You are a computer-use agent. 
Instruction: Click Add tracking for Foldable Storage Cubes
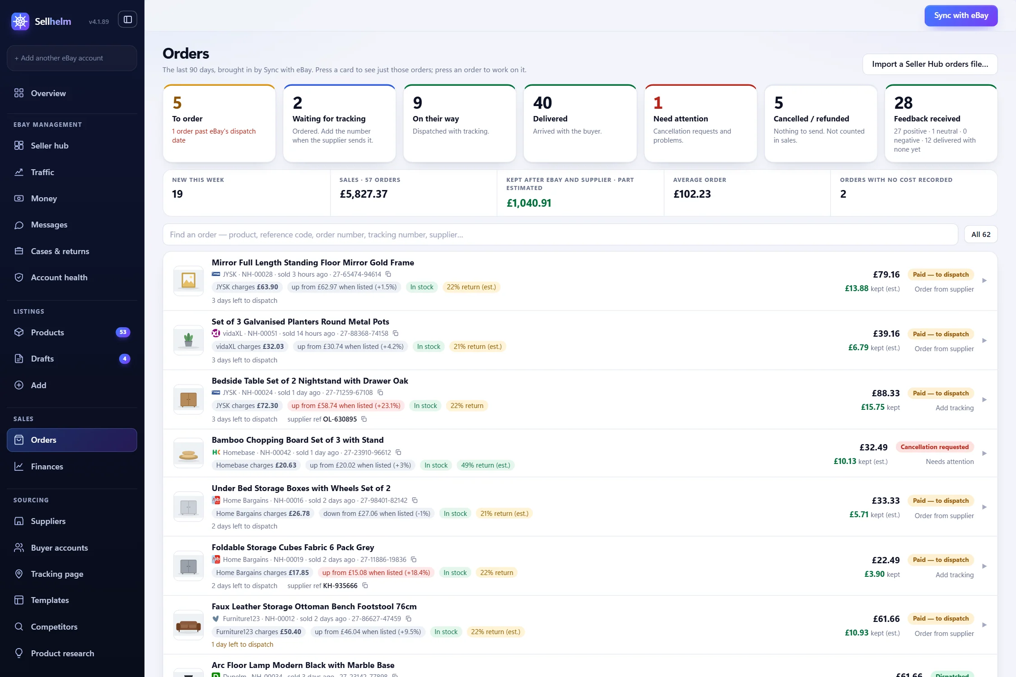pos(954,575)
